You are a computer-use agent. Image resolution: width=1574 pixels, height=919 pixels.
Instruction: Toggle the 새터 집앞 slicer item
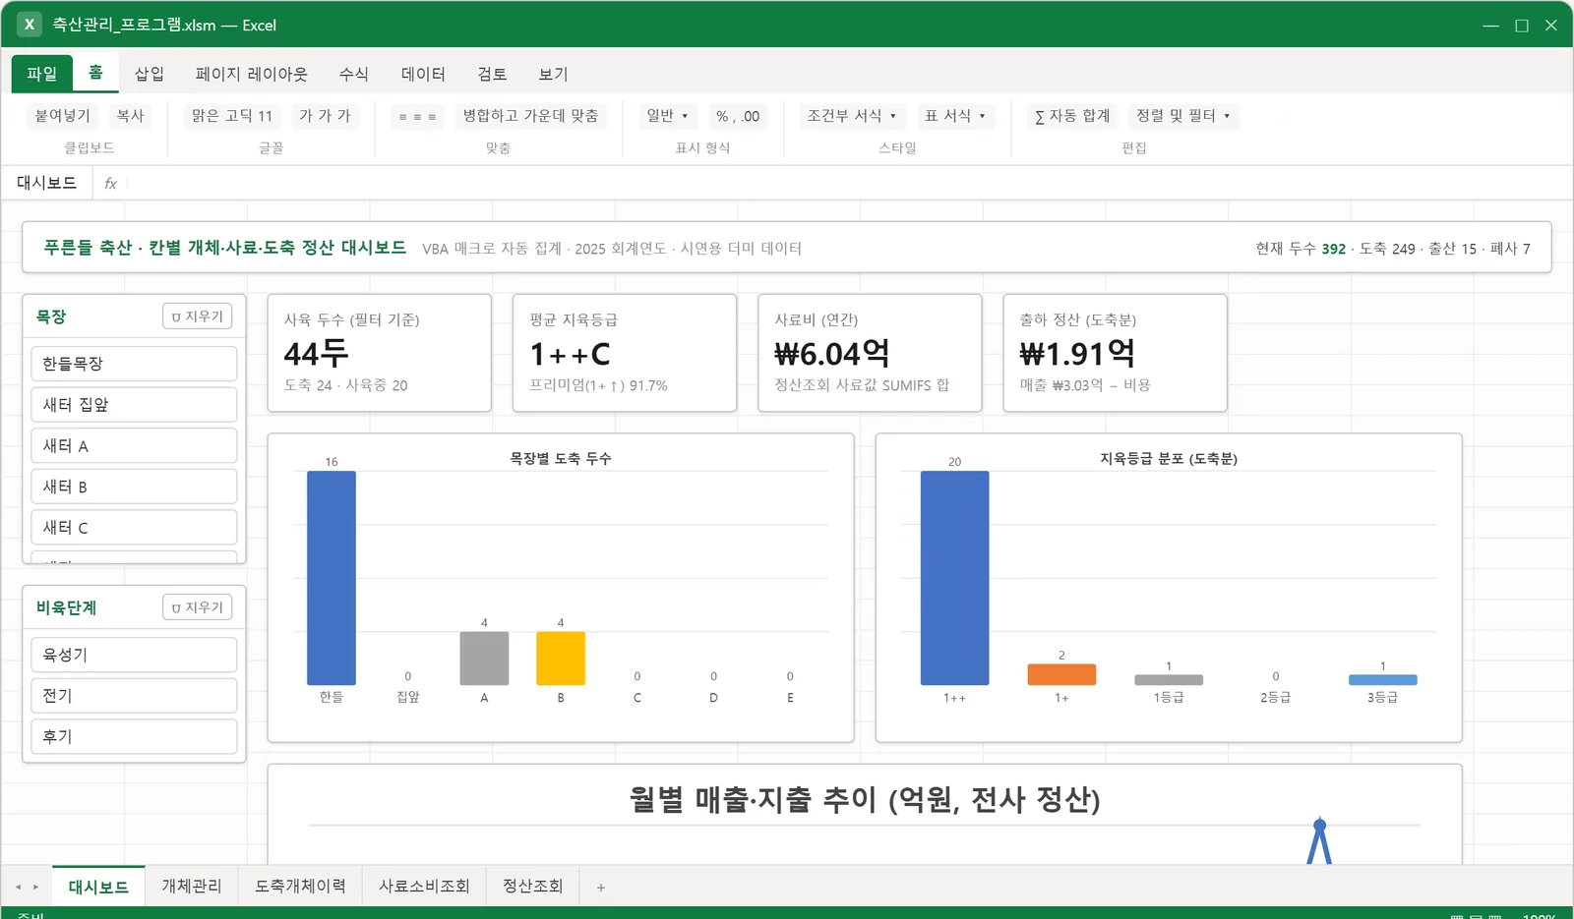134,405
